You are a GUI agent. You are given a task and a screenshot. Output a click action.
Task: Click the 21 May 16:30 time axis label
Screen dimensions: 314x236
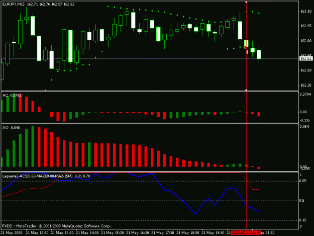tap(138, 233)
